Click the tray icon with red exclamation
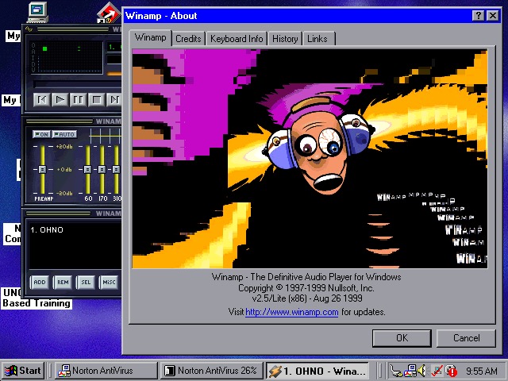 [452, 371]
